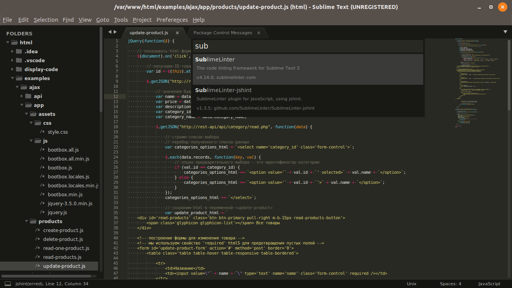
Task: Open the Edit menu
Action: [x=23, y=20]
